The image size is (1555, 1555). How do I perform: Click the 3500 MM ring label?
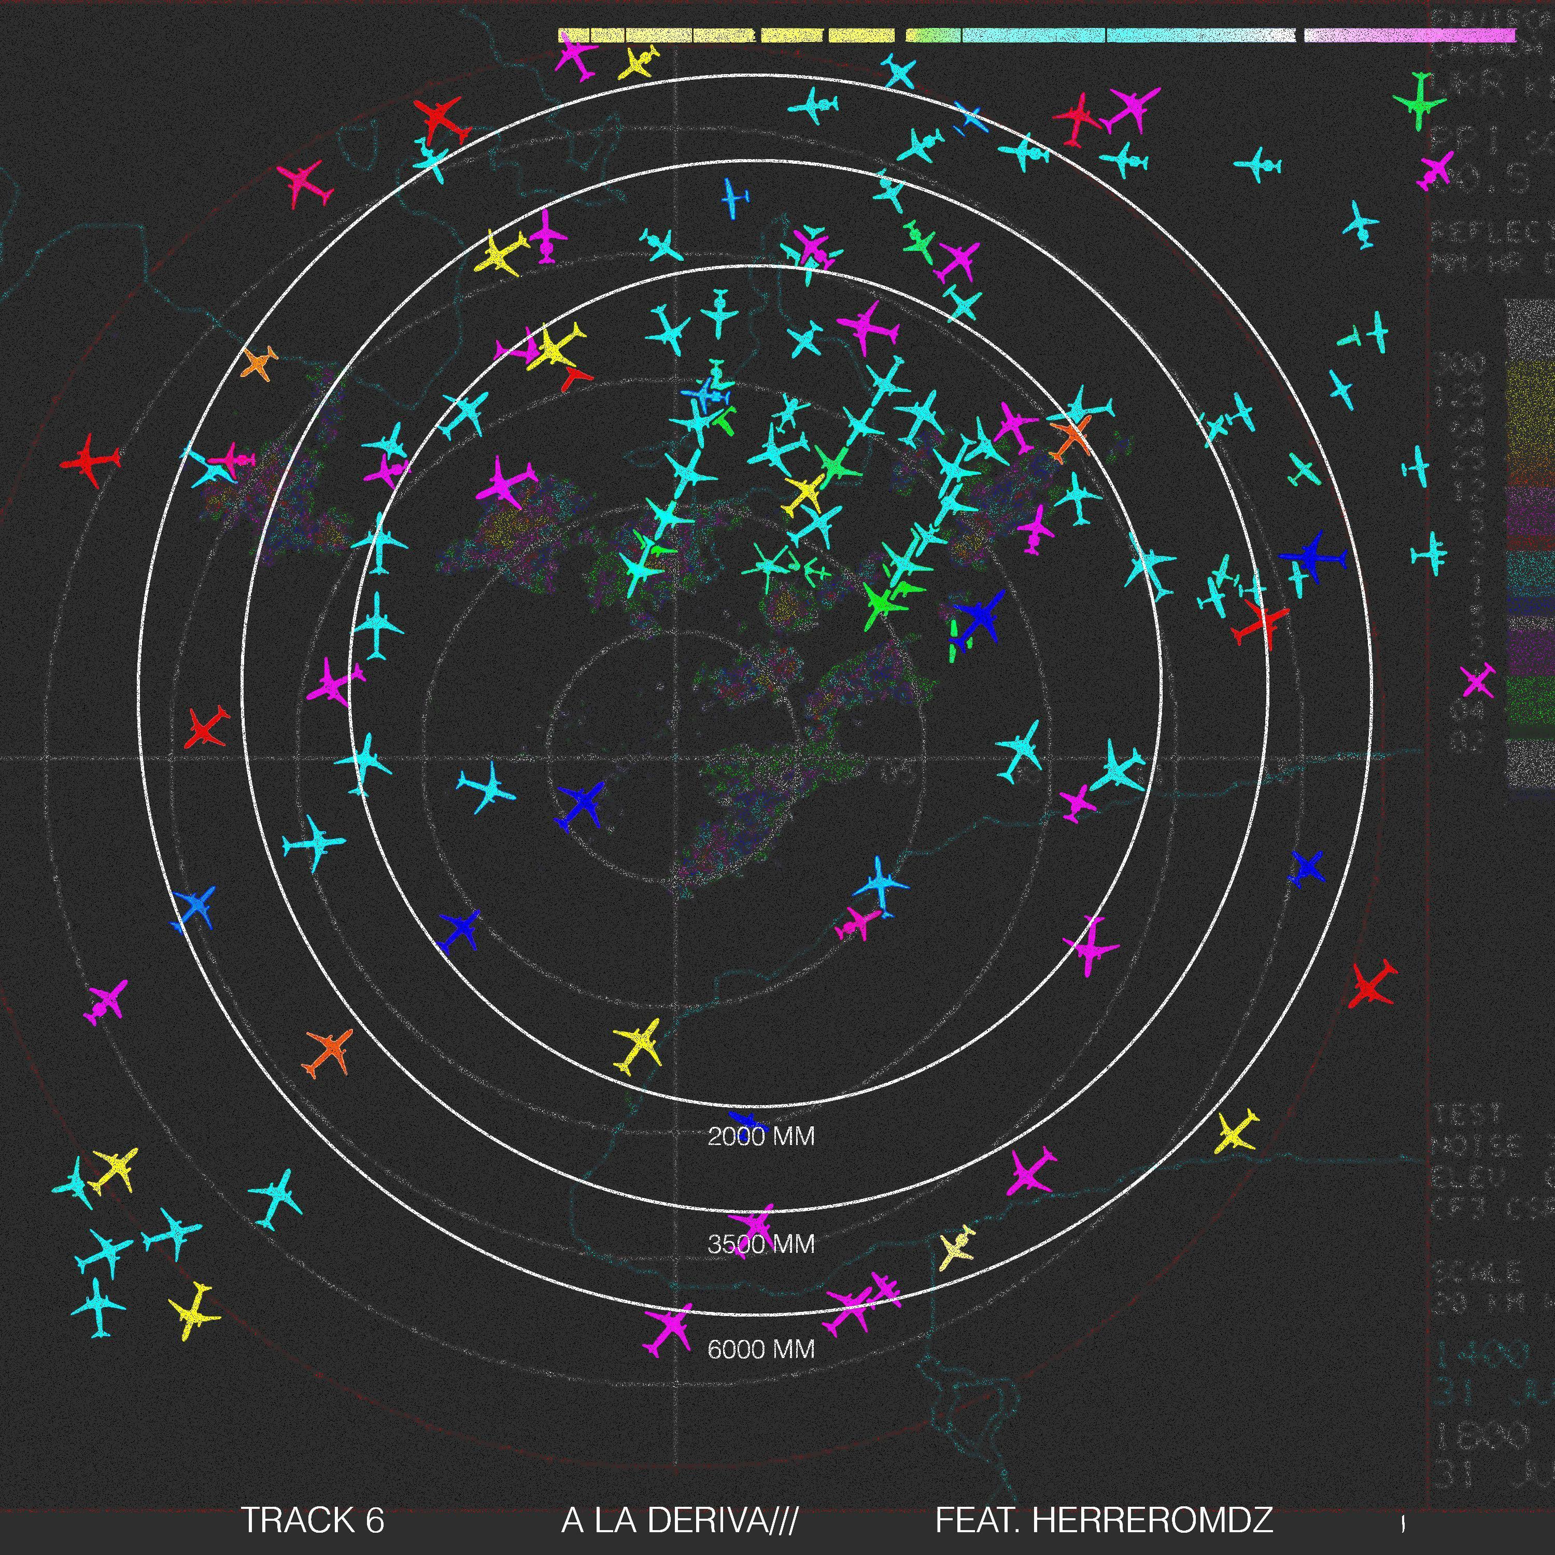coord(760,1245)
